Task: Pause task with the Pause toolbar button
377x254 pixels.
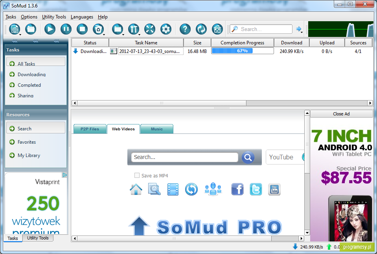Action: (x=66, y=29)
